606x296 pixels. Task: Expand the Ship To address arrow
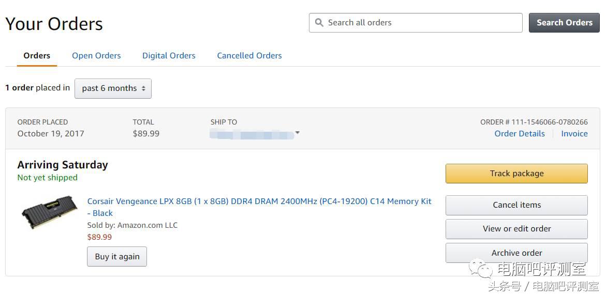click(298, 134)
